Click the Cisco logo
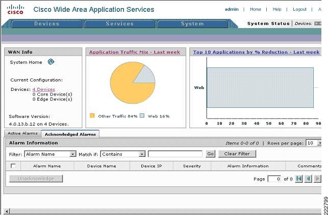 click(15, 9)
